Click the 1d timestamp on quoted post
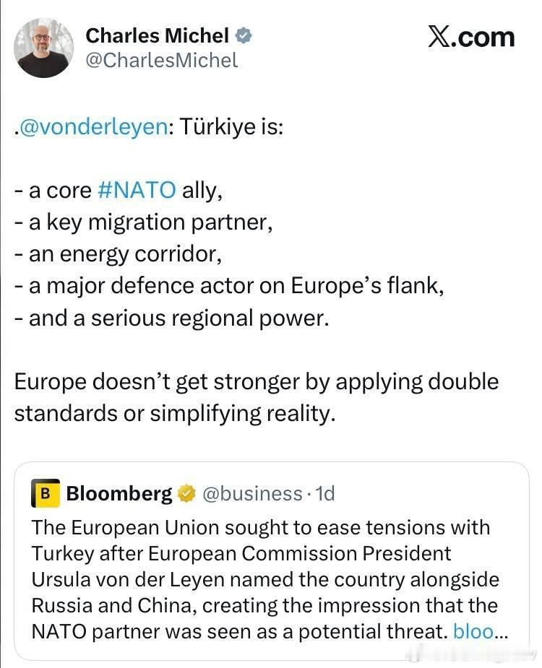The image size is (542, 668). 326,494
